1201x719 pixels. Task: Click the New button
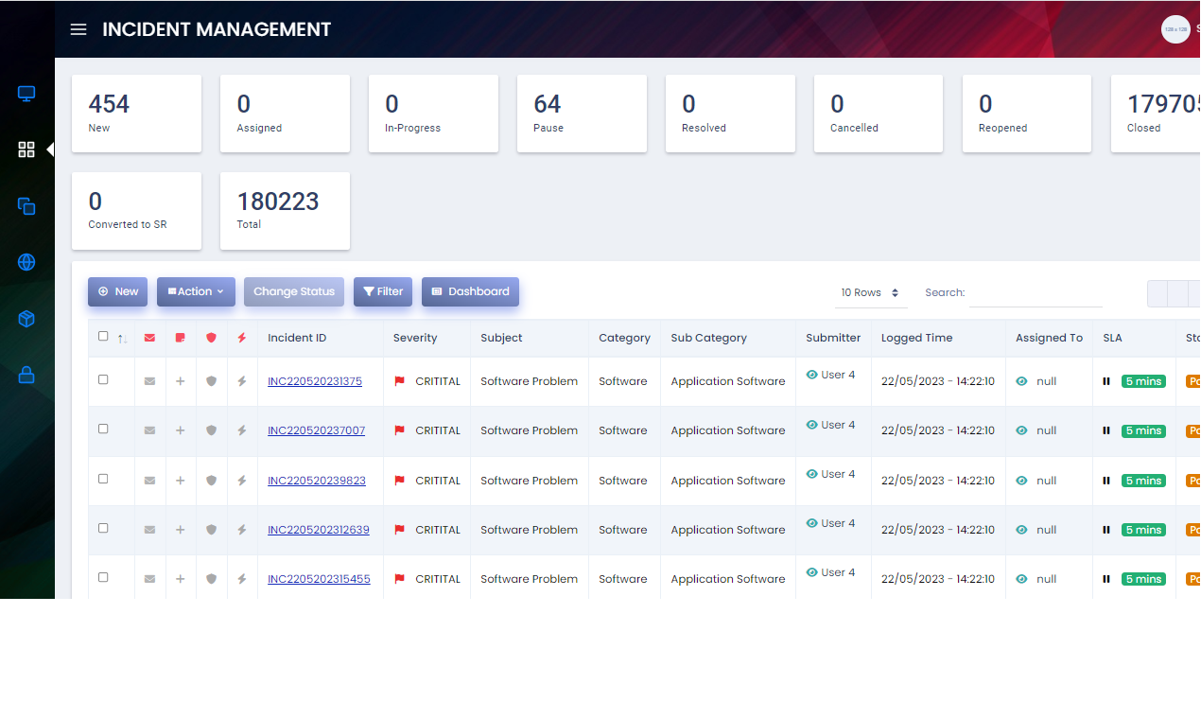coord(117,291)
